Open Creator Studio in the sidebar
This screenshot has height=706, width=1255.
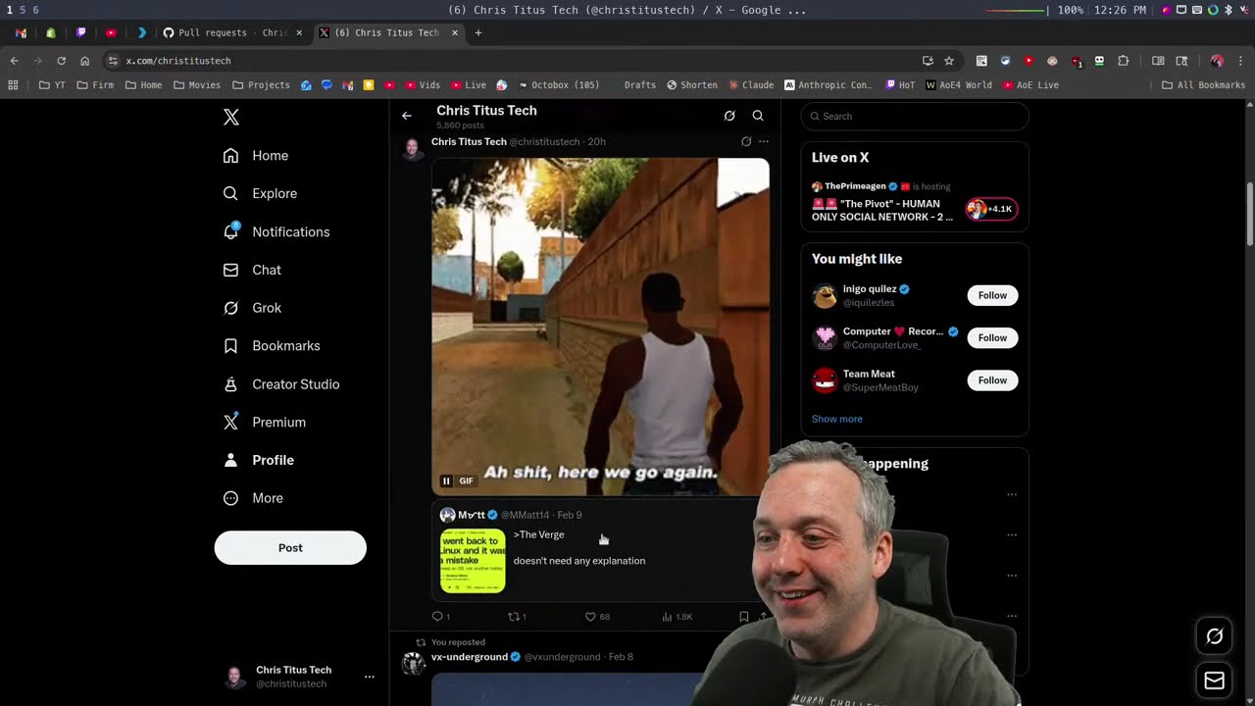click(281, 384)
